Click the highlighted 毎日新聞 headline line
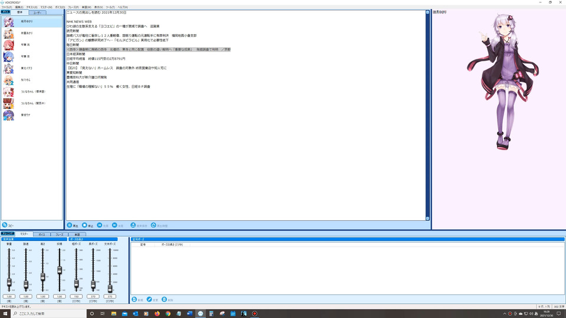The width and height of the screenshot is (566, 318). click(149, 49)
